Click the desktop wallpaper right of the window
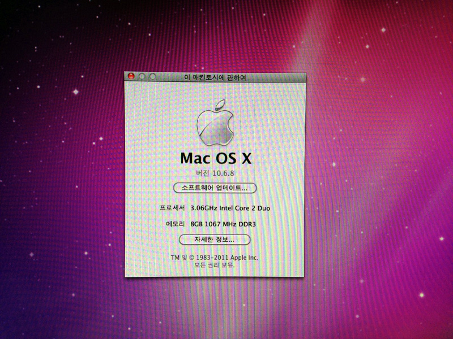The image size is (453, 339). [374, 169]
